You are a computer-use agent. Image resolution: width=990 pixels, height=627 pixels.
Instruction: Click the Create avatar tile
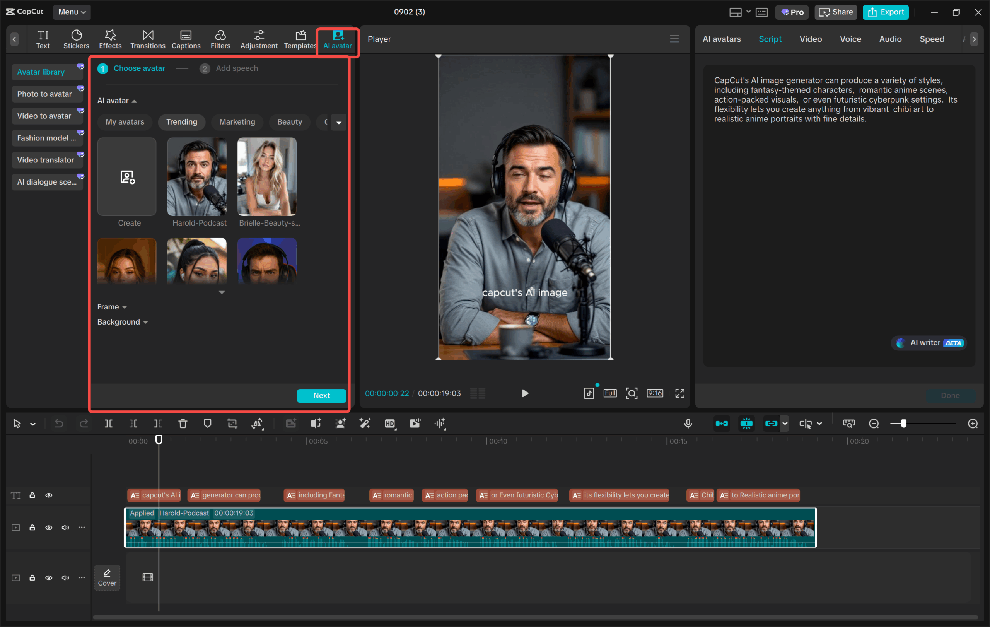pos(126,177)
